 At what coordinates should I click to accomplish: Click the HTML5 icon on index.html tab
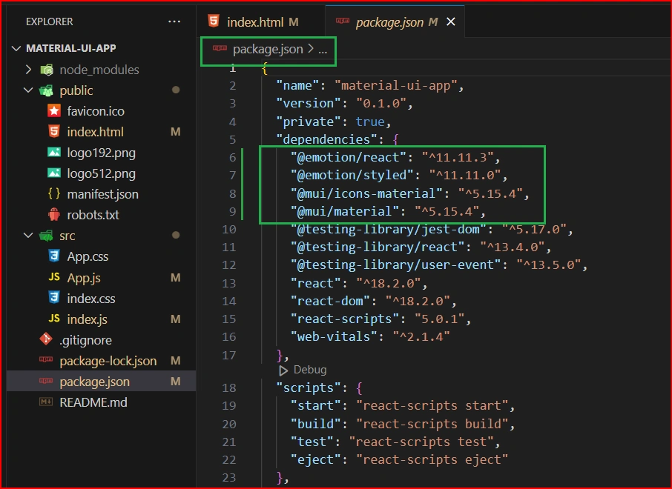(214, 21)
